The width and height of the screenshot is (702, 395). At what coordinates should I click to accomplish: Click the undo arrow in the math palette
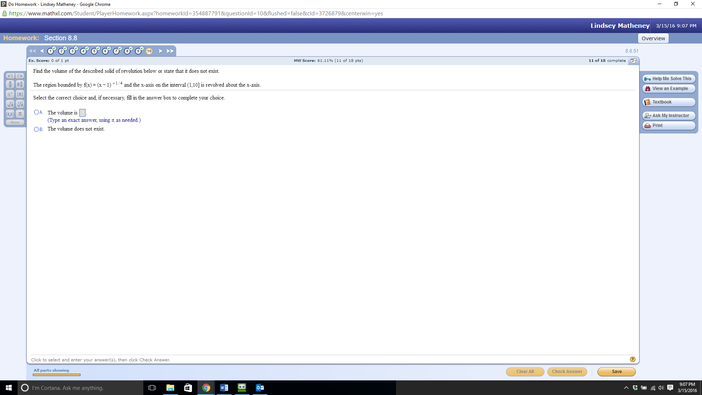10,76
